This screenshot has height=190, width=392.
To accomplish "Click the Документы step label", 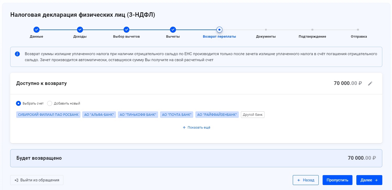I will click(266, 37).
